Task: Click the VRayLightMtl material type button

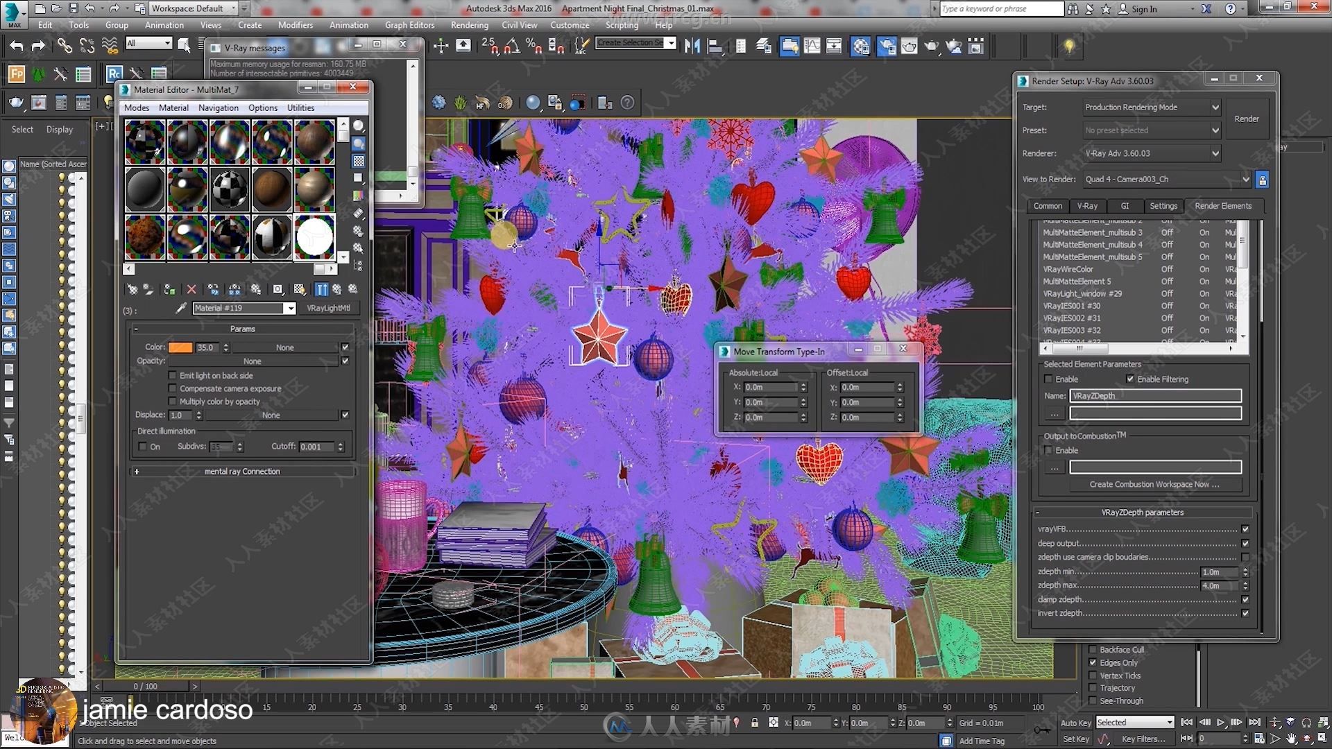Action: click(x=328, y=308)
